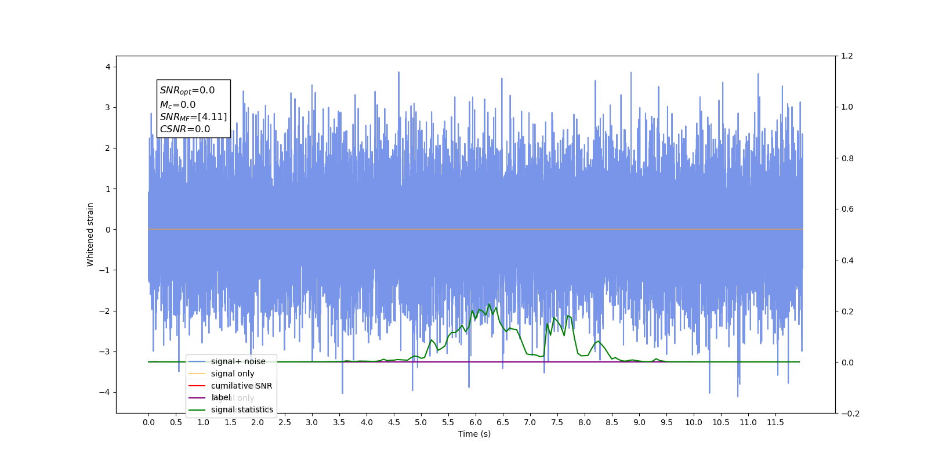Image resolution: width=928 pixels, height=464 pixels.
Task: Click the −0.2 tick on the right axis
Action: pyautogui.click(x=850, y=414)
